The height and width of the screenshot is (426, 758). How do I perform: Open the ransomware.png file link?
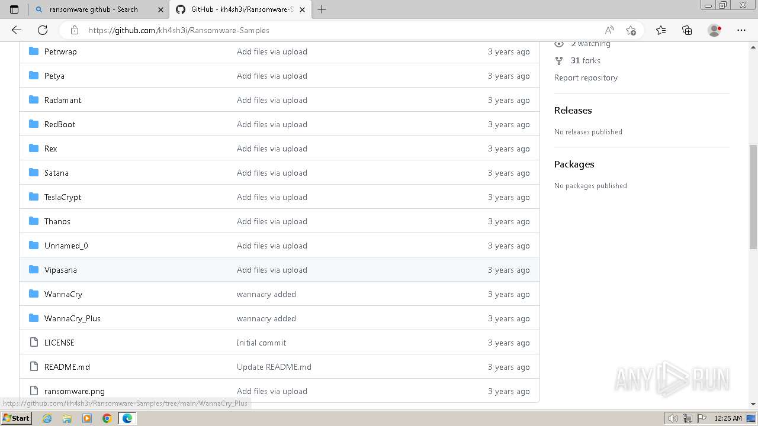tap(75, 391)
